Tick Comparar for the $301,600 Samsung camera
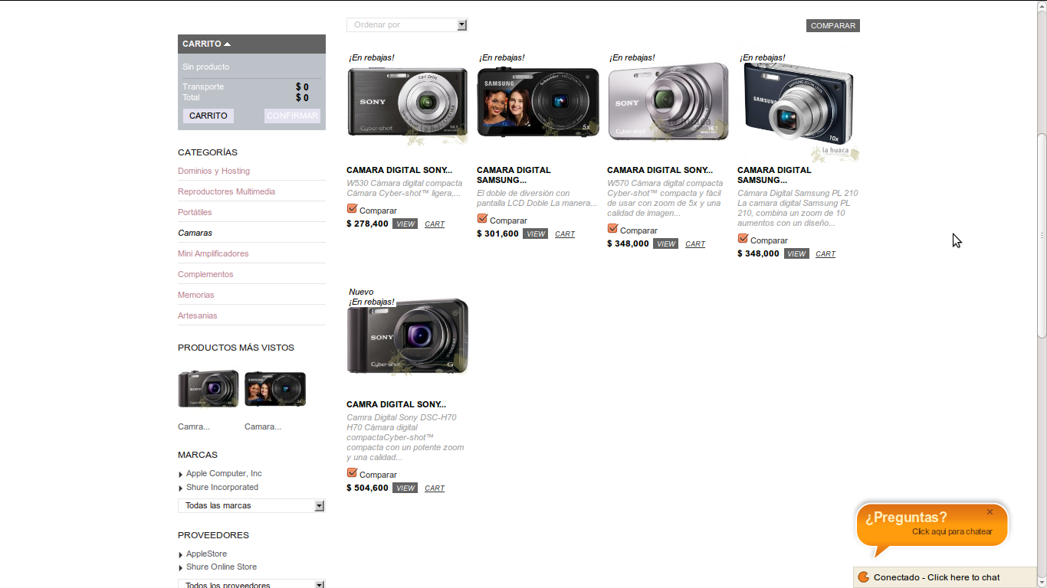The width and height of the screenshot is (1047, 588). pos(482,219)
